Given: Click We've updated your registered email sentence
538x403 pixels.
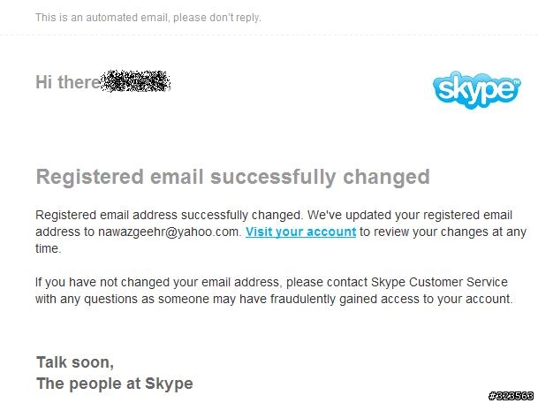Looking at the screenshot, I should [x=410, y=216].
